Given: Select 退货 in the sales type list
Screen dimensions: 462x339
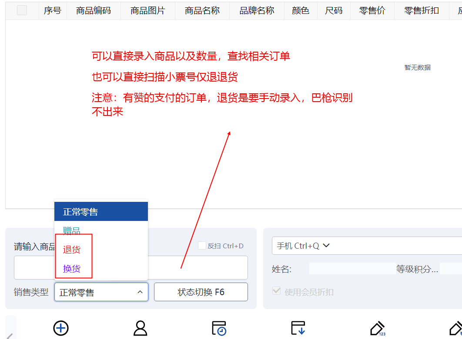Looking at the screenshot, I should (x=72, y=250).
